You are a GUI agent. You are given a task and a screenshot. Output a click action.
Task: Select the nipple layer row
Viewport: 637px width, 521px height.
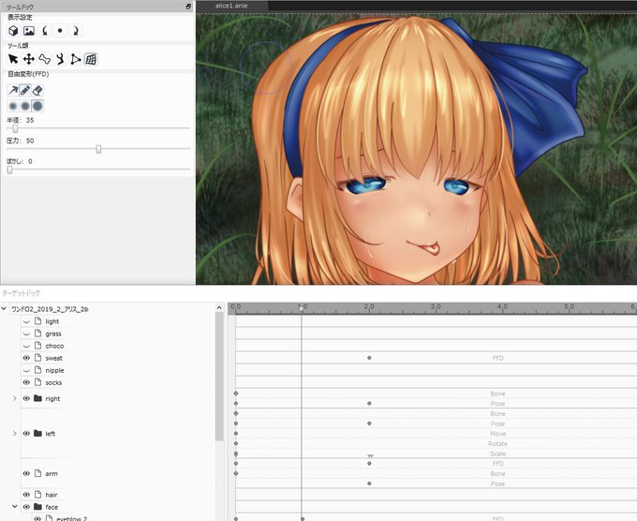(x=54, y=370)
